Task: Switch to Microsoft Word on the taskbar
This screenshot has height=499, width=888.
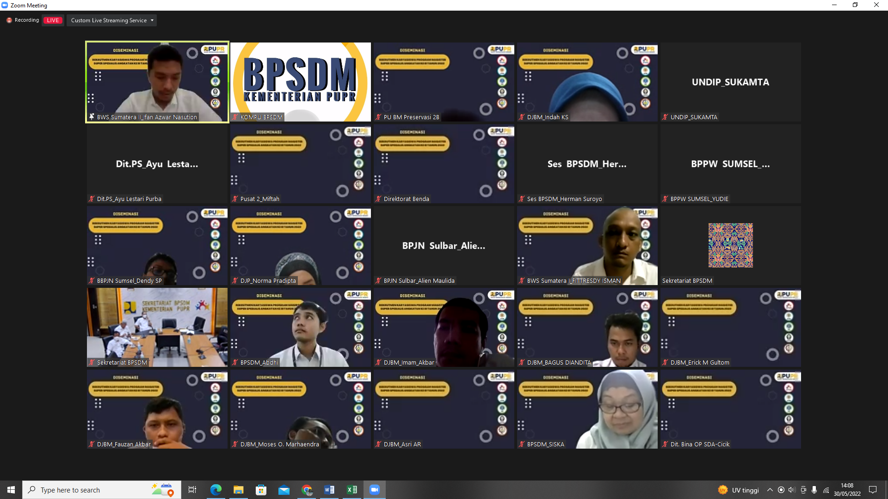Action: pyautogui.click(x=329, y=490)
